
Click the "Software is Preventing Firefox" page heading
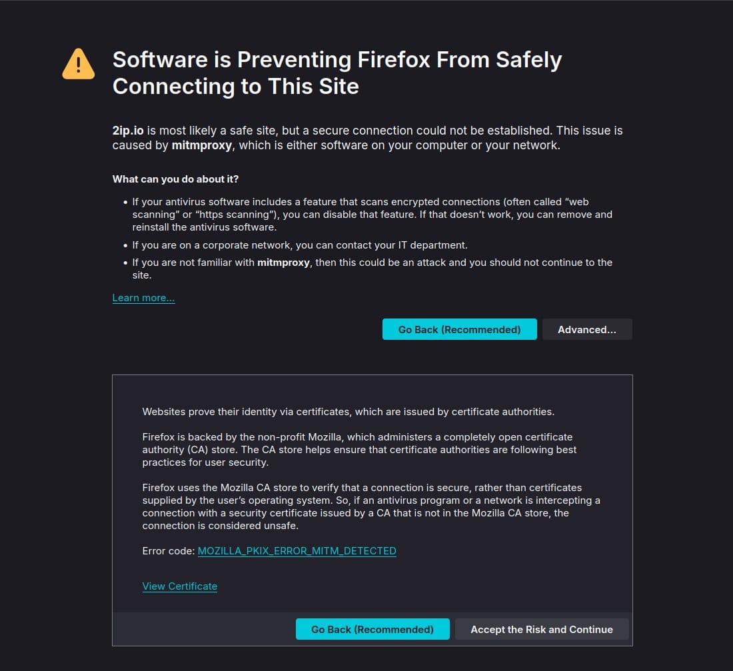click(337, 73)
